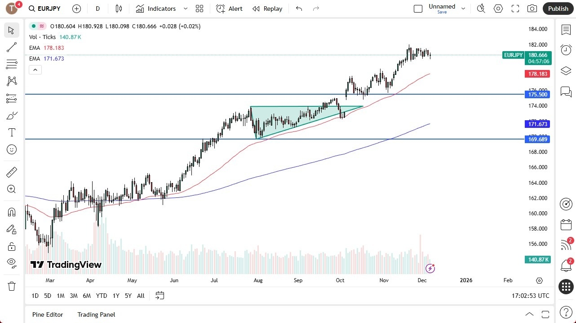The width and height of the screenshot is (576, 323).
Task: Hide all drawings using the eye toggle
Action: [11, 263]
